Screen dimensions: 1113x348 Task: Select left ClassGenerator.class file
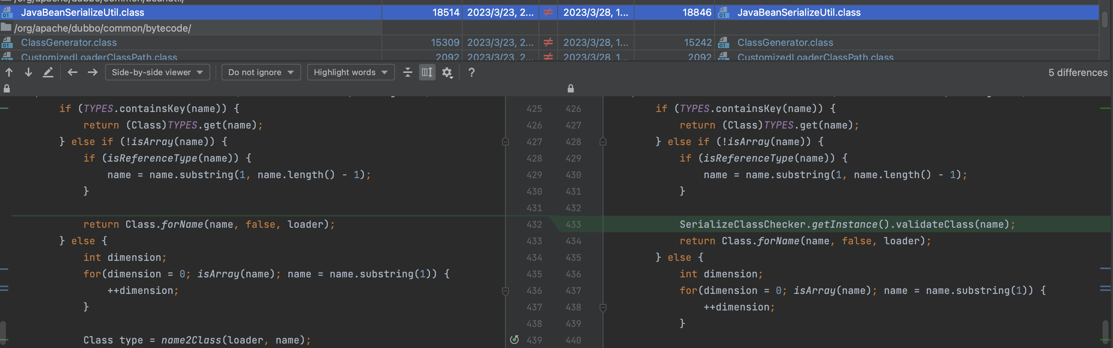69,42
